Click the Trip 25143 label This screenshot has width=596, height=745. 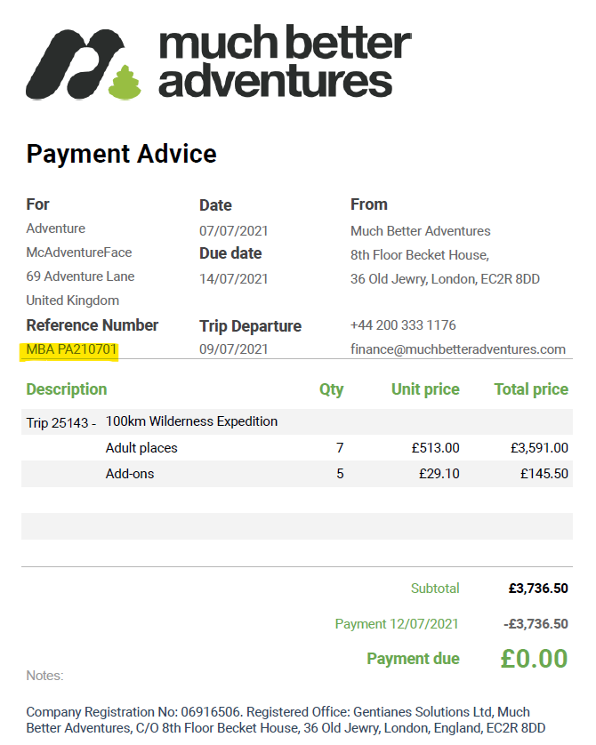pyautogui.click(x=60, y=422)
